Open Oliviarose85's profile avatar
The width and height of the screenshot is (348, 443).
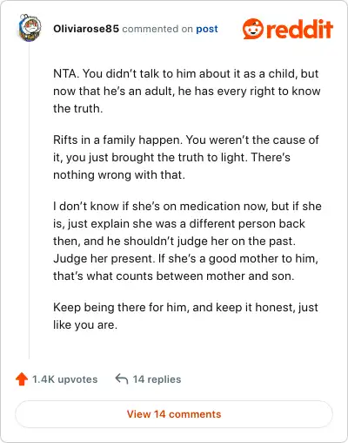tap(30, 28)
